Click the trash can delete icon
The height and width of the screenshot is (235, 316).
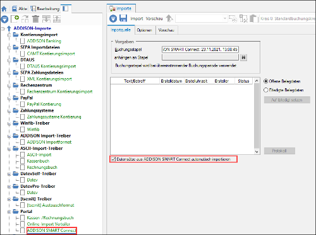click(35, 19)
